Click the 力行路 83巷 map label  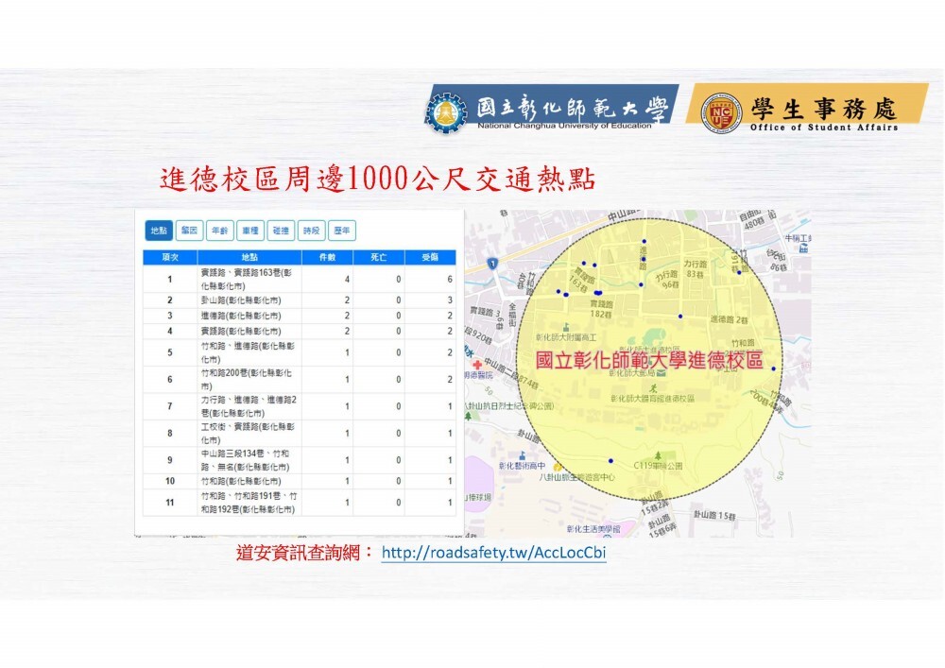(695, 268)
